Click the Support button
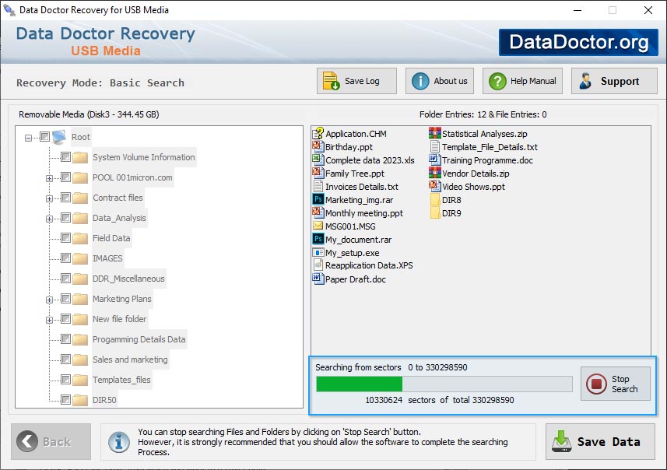The width and height of the screenshot is (667, 470). tap(614, 81)
